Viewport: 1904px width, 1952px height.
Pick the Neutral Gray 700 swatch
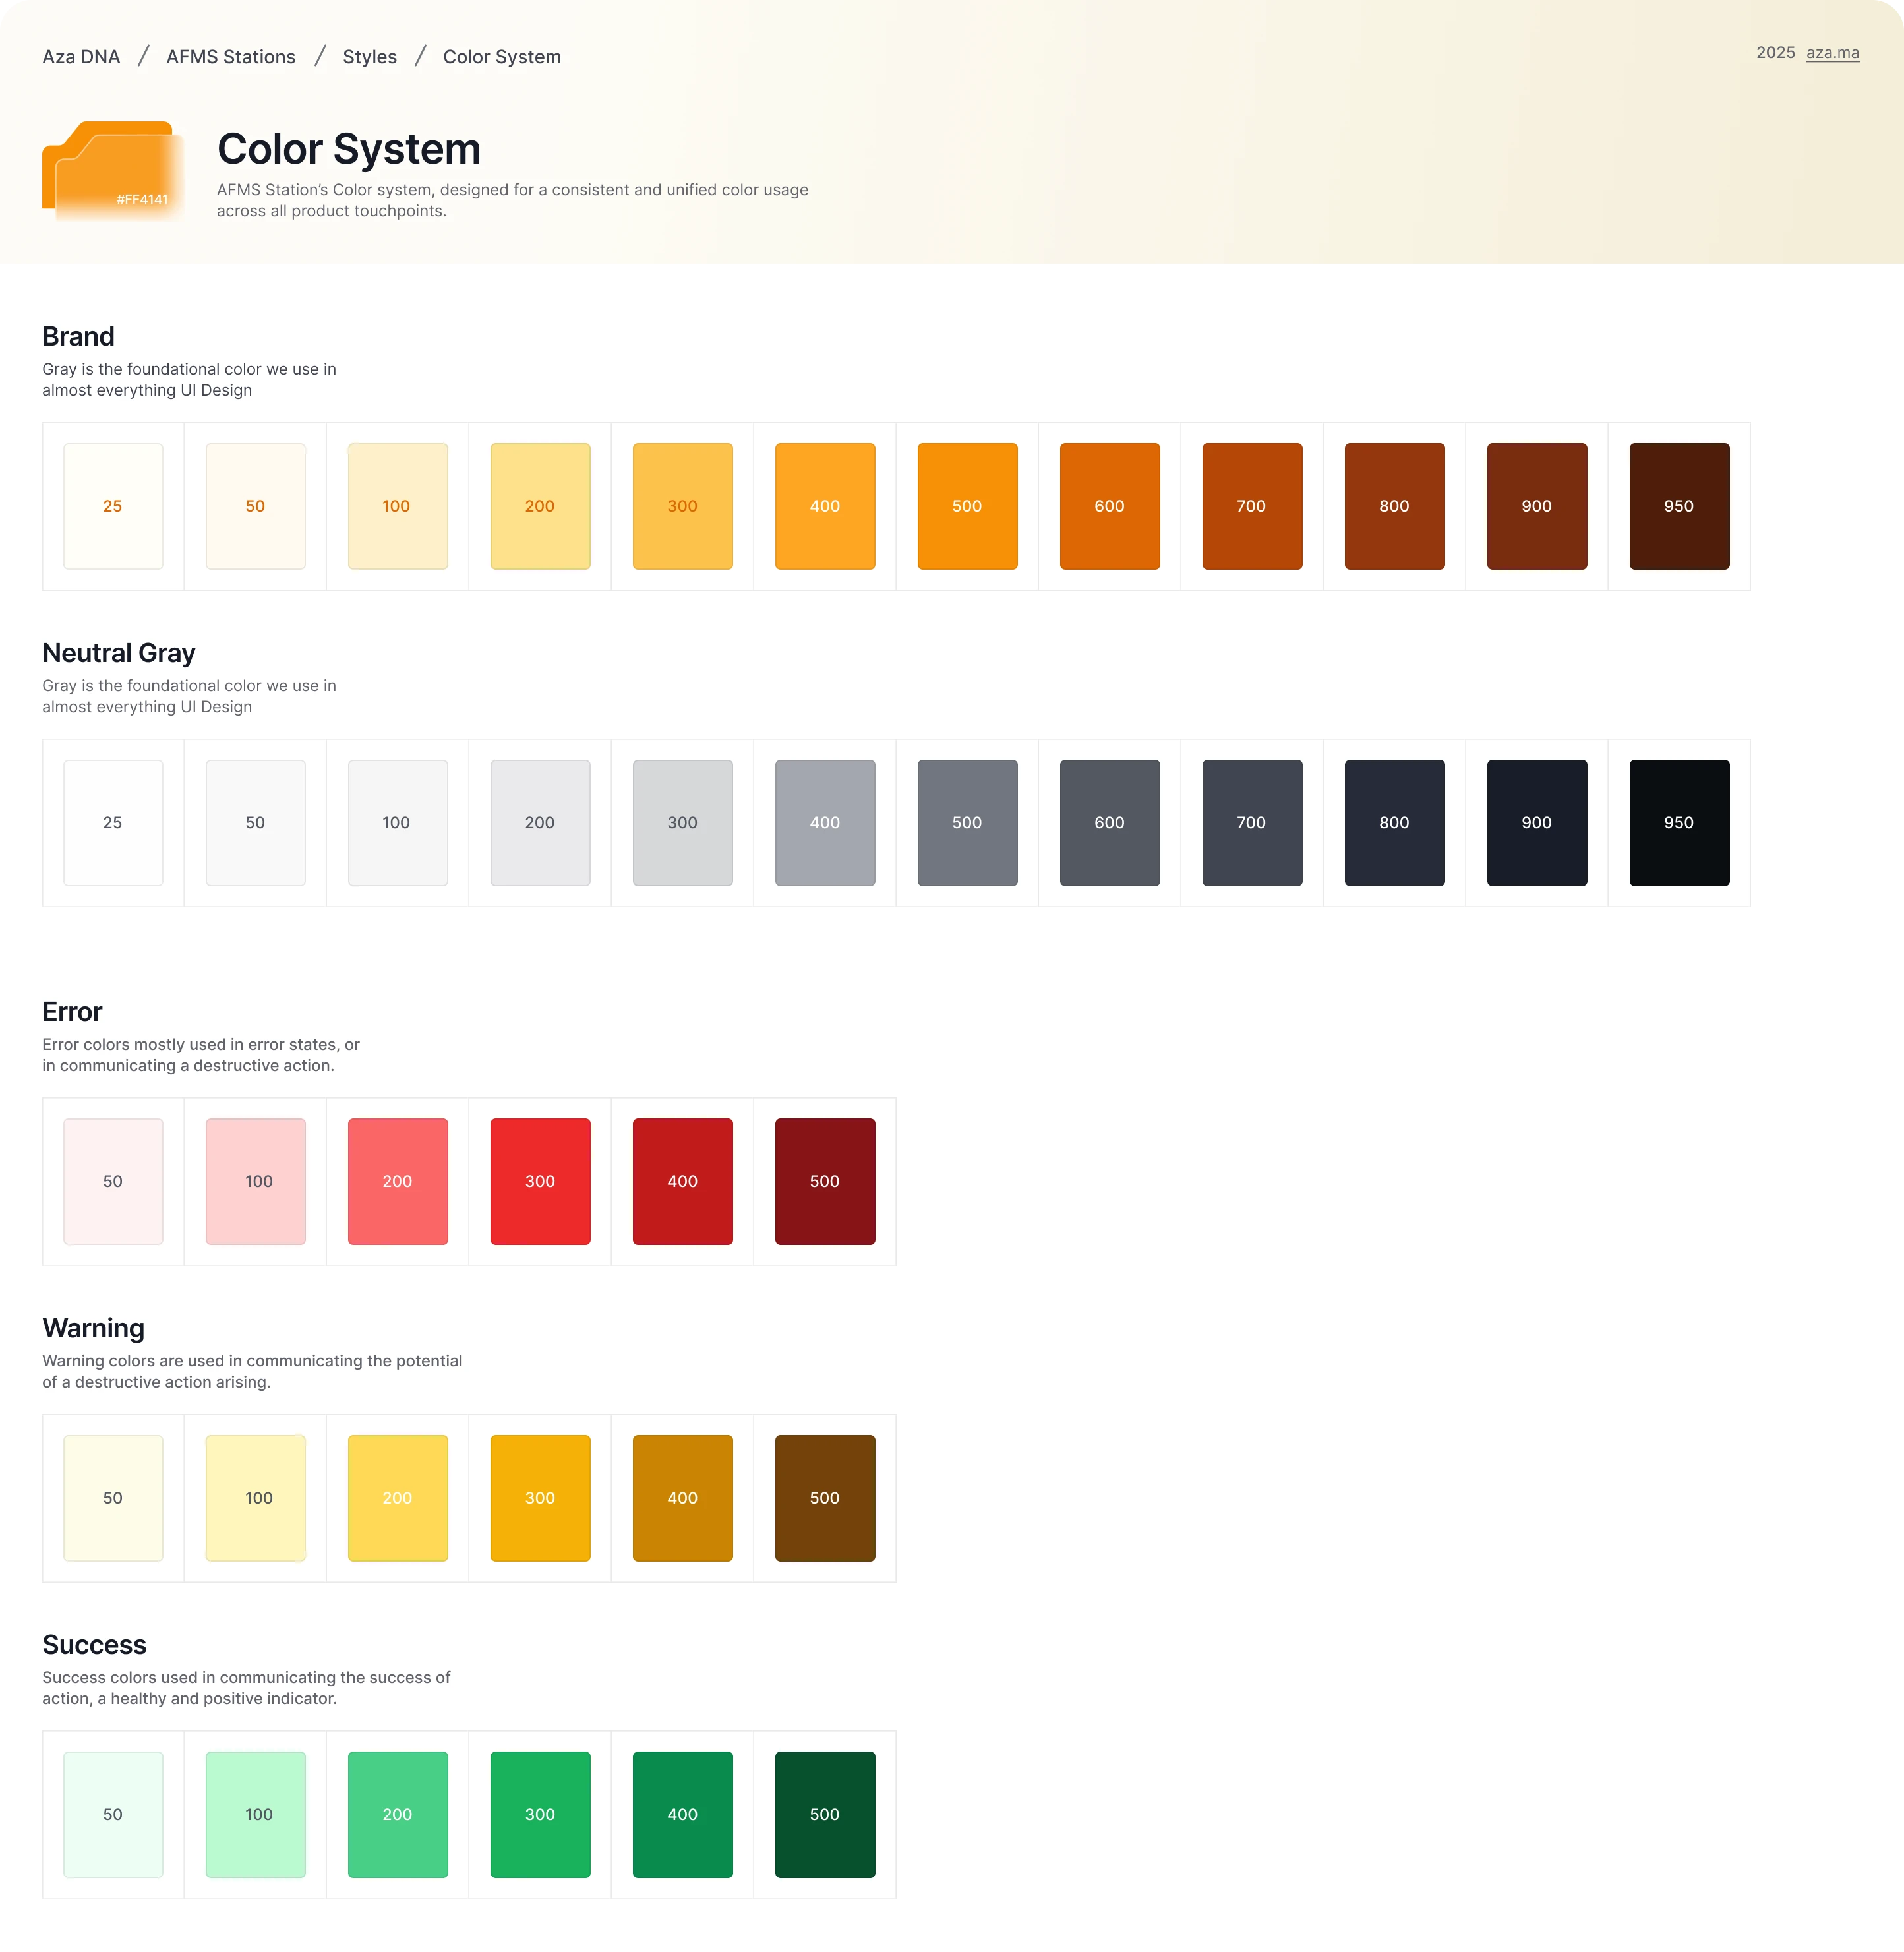click(x=1251, y=822)
